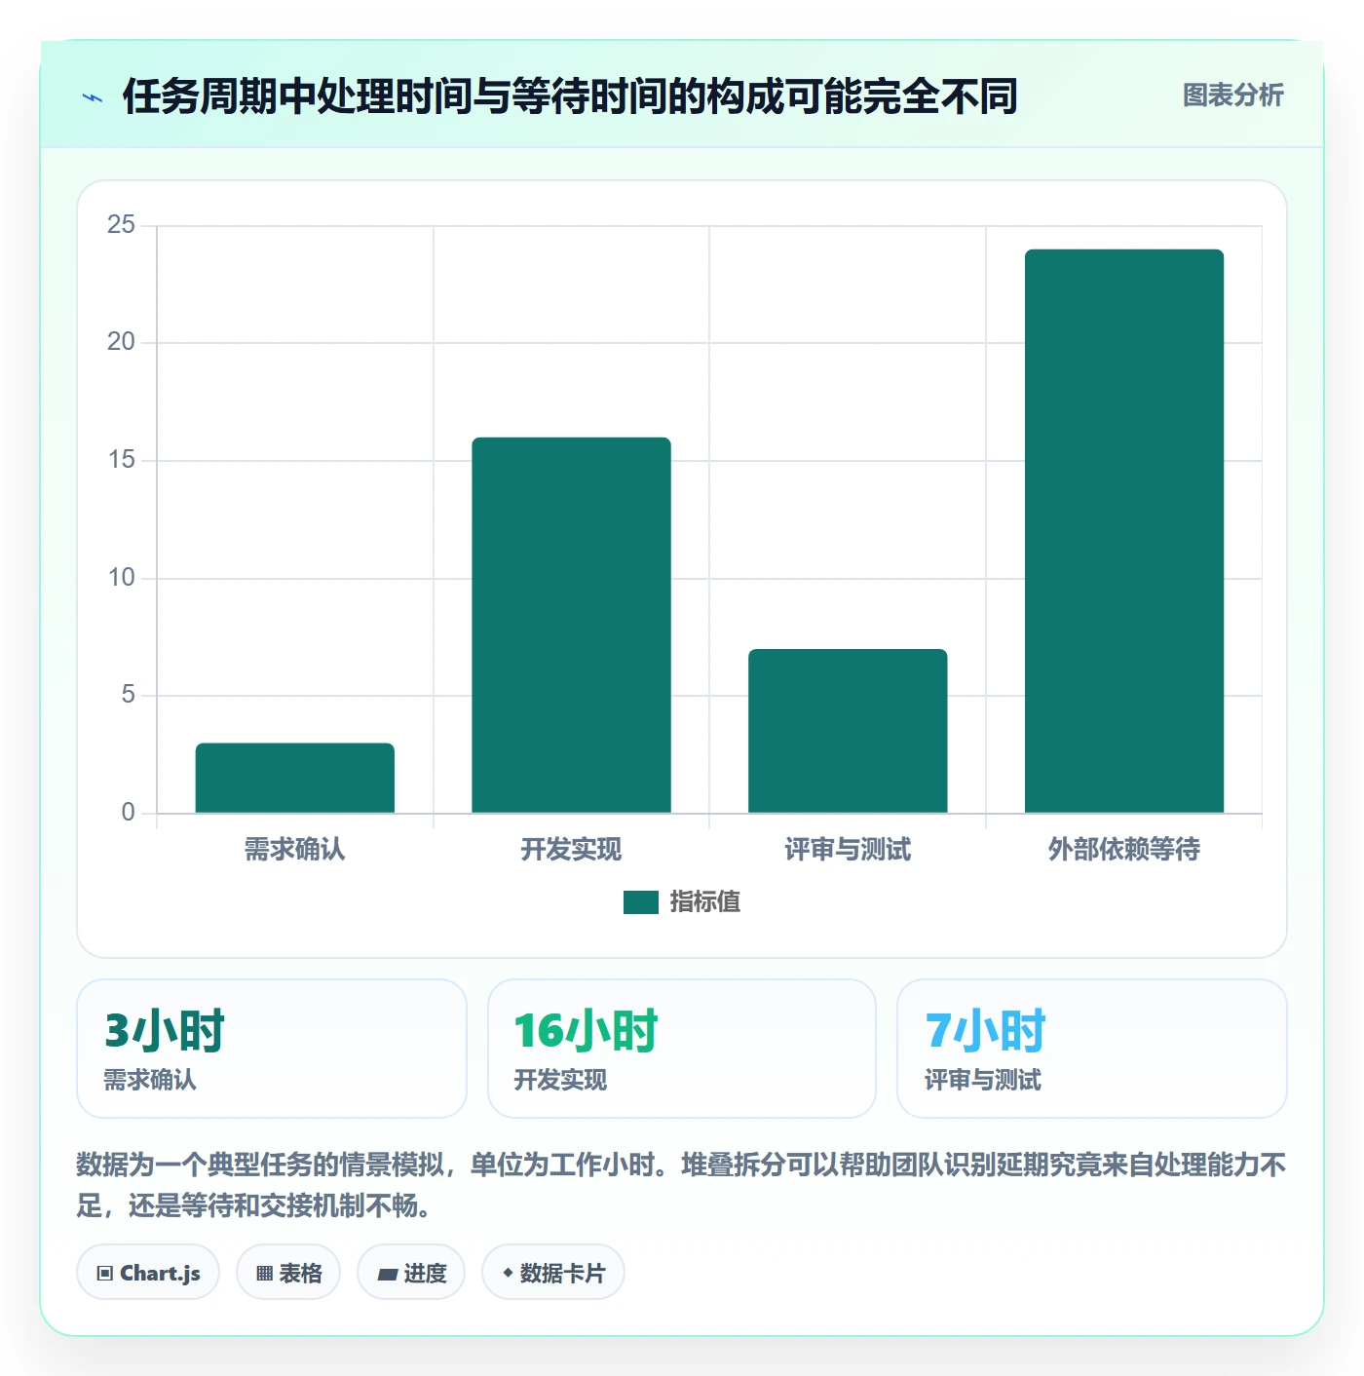Viewport: 1364px width, 1376px height.
Task: Open the 16小时 开发实现 stat card
Action: [682, 1049]
